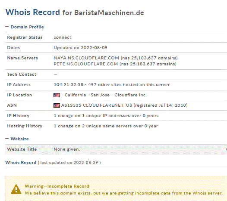This screenshot has height=201, width=227.
Task: Click the Updated on 2022-08-09 date
Action: [80, 48]
